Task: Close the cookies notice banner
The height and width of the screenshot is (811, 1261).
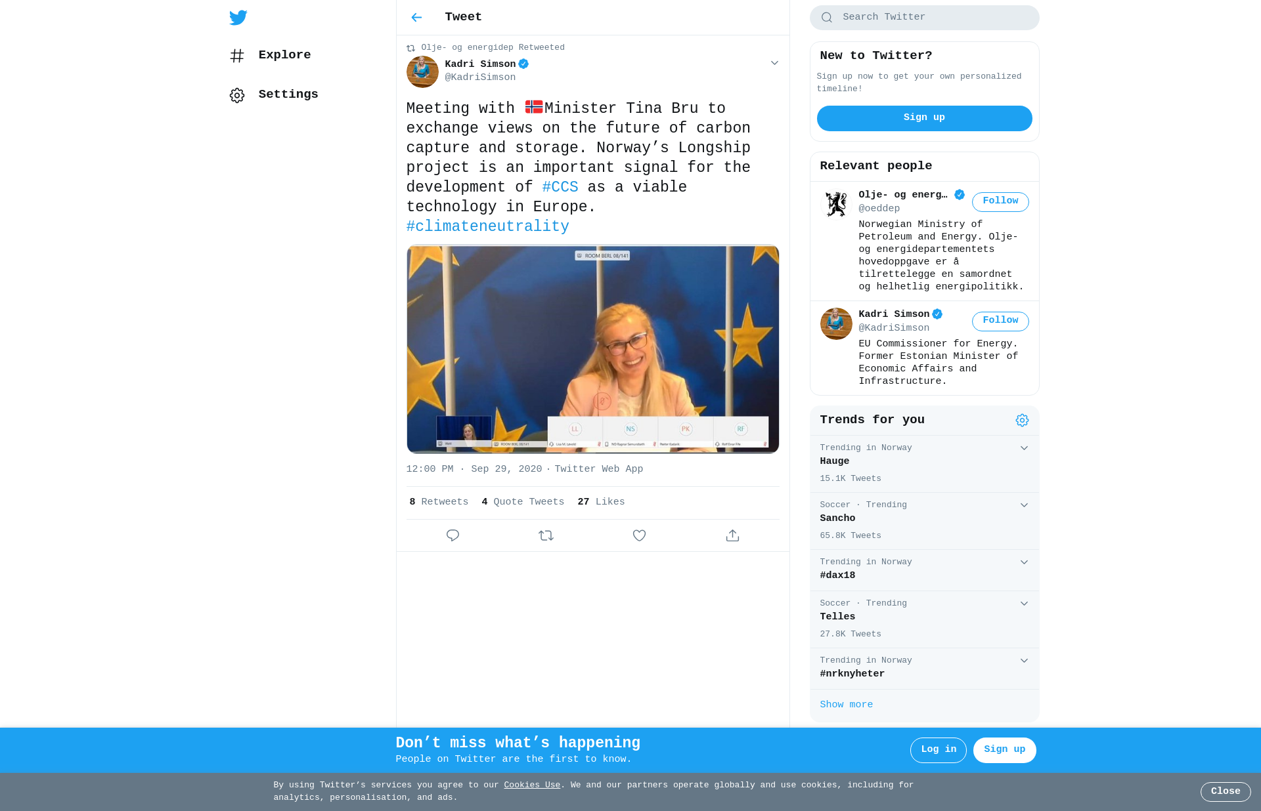Action: (1226, 792)
